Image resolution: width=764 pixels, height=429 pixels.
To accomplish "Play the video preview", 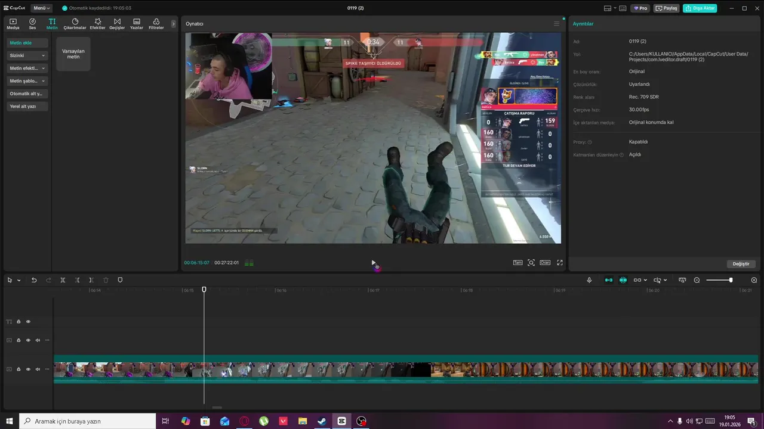I will point(374,263).
